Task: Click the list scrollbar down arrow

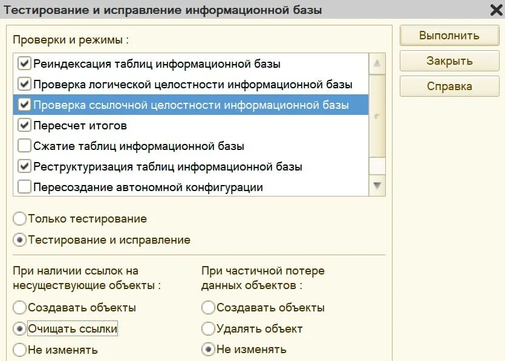Action: tap(377, 186)
